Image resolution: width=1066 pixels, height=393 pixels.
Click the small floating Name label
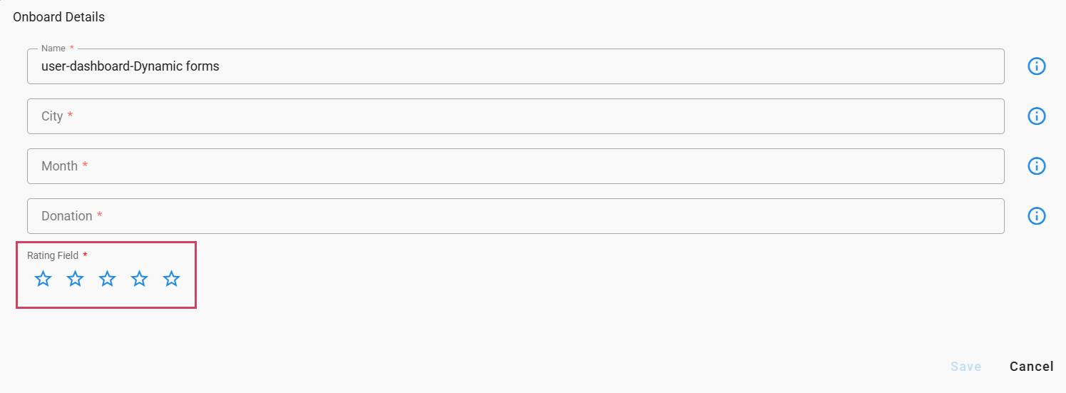(53, 49)
